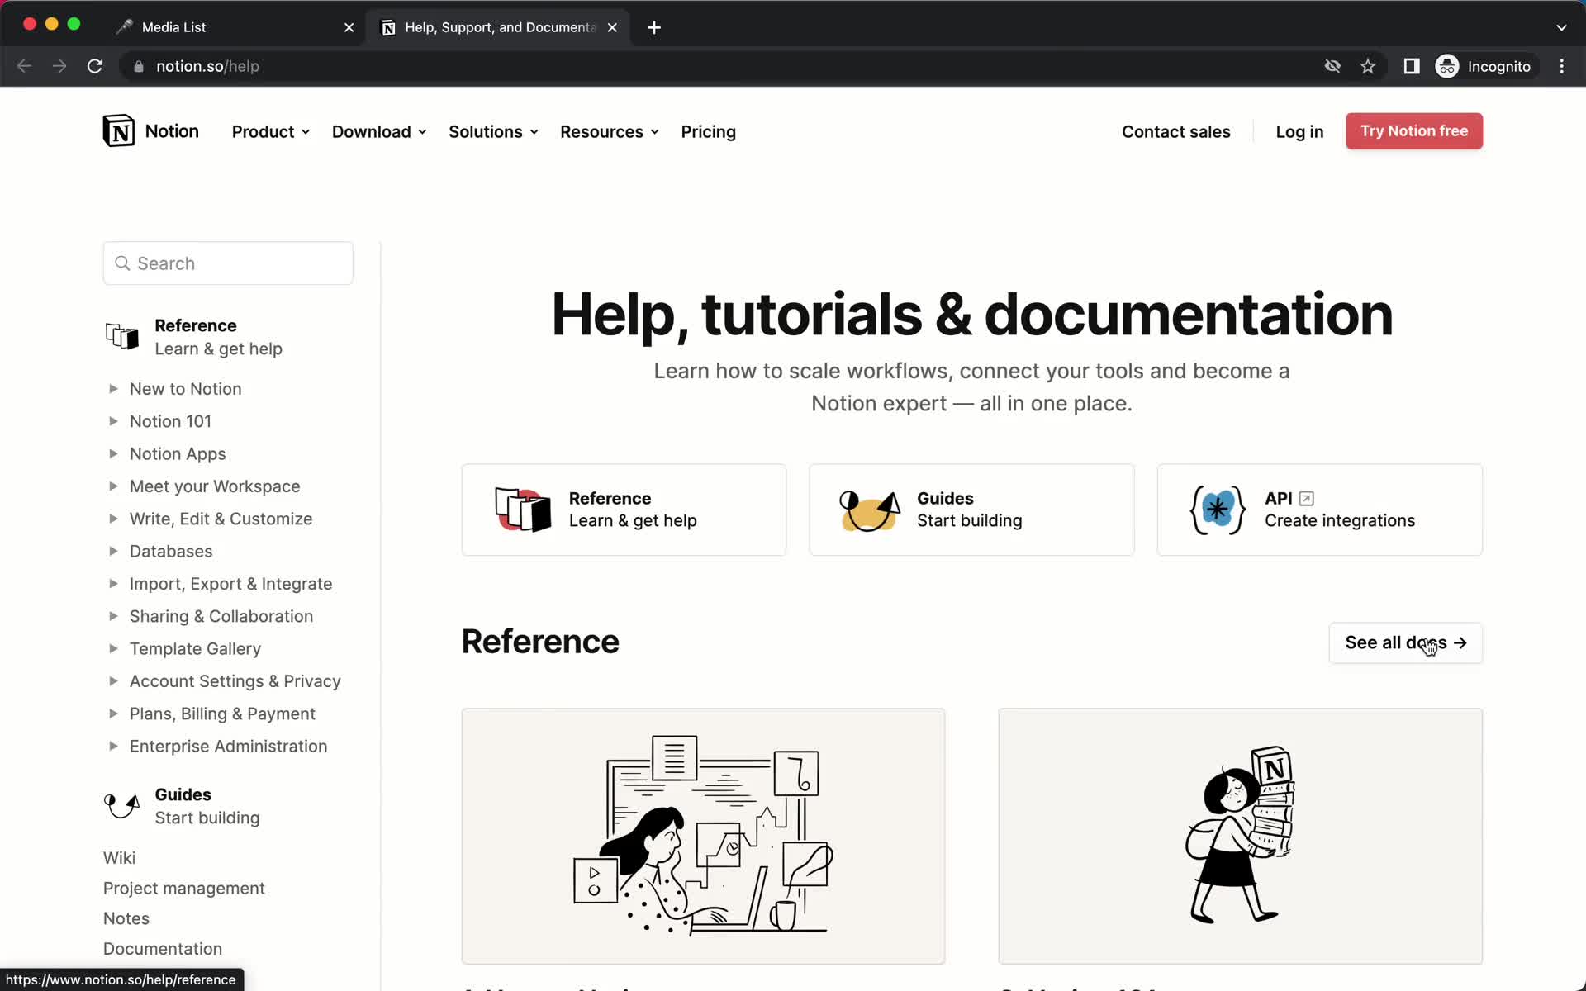
Task: Expand the Meet your Workspace section
Action: pyautogui.click(x=113, y=486)
